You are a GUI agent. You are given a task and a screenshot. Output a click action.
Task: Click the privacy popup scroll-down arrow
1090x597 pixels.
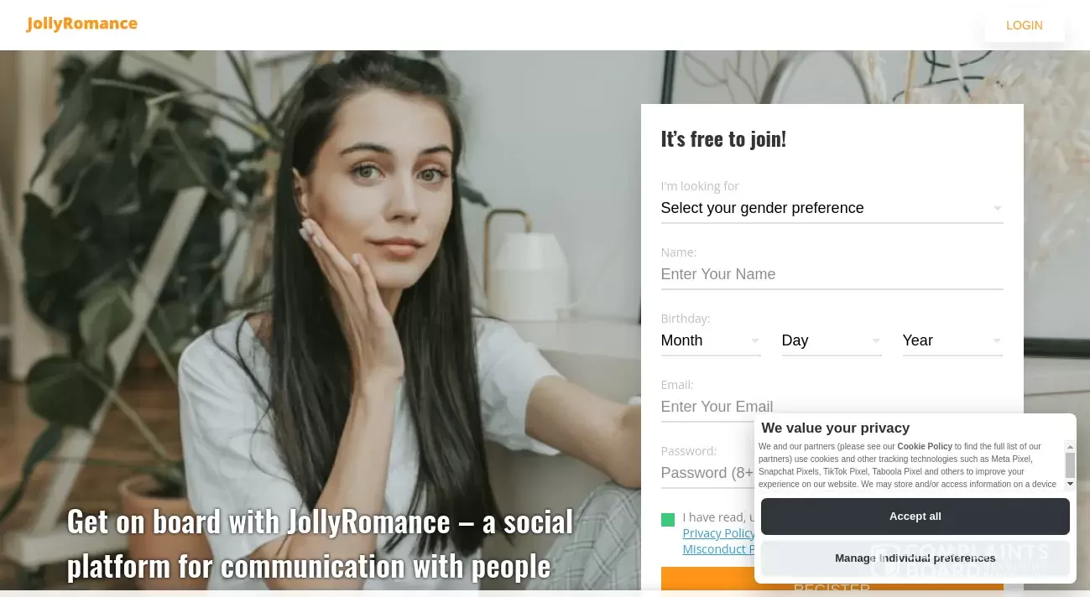(x=1070, y=484)
